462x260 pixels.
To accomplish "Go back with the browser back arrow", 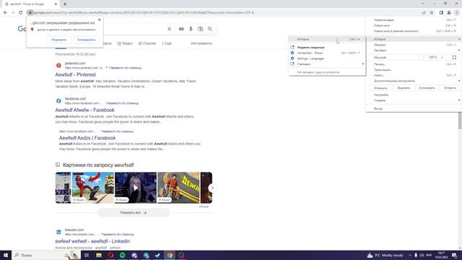I will [x=5, y=13].
